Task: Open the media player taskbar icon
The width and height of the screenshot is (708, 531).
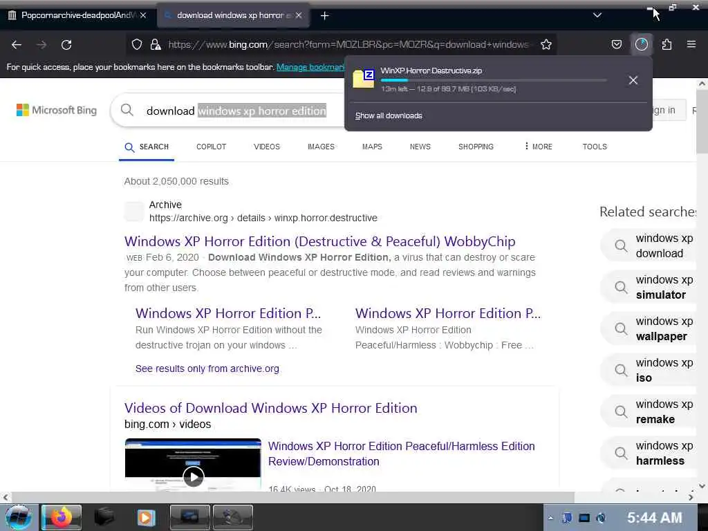Action: click(147, 517)
